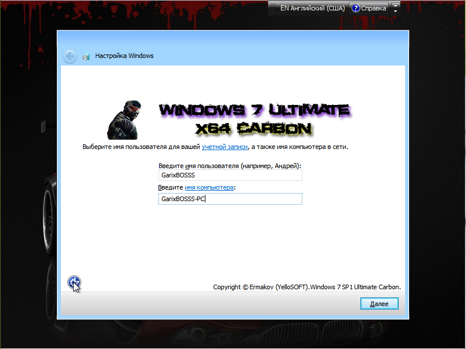This screenshot has width=466, height=349.
Task: Click the Windows 7 Ultimate x64 Carbon logo
Action: [255, 119]
